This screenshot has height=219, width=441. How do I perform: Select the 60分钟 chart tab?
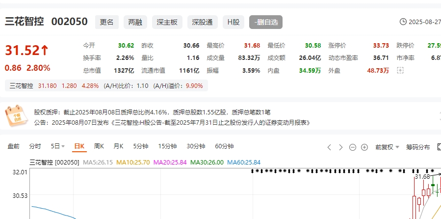[224, 146]
